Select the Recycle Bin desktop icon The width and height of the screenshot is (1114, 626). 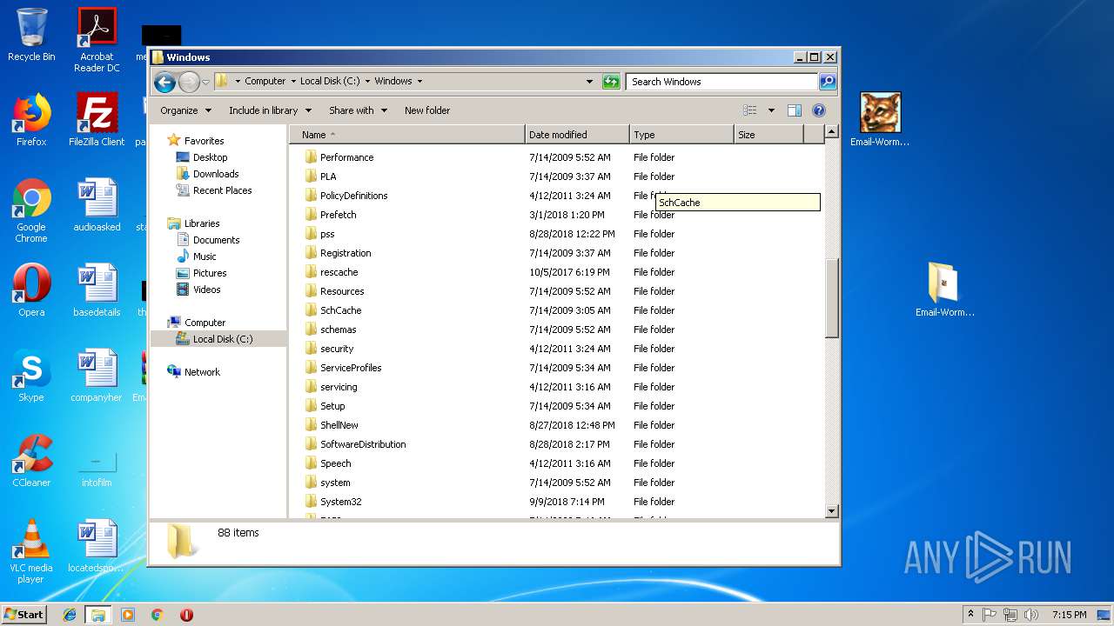[31, 36]
